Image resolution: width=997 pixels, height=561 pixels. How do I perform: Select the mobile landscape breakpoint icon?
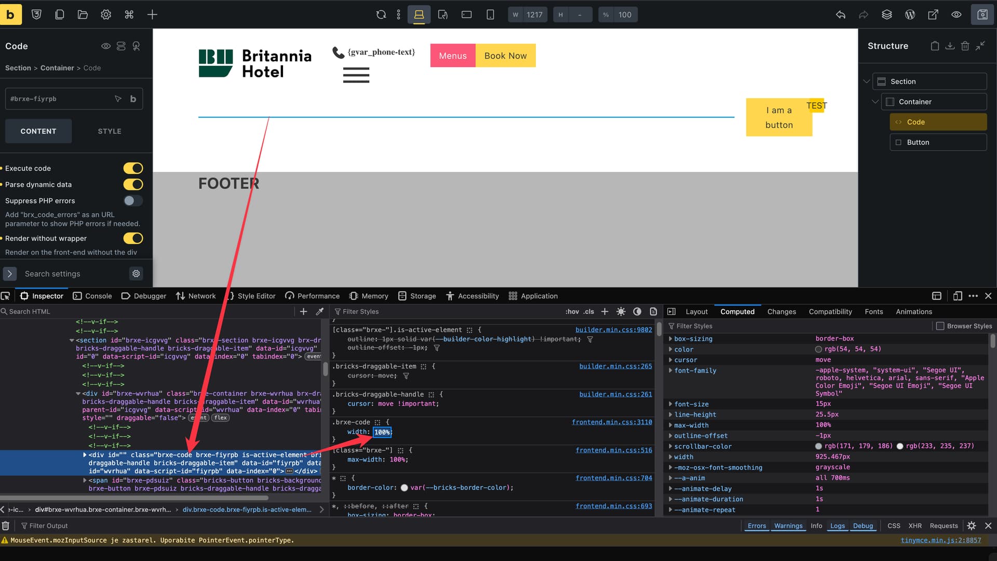click(x=467, y=15)
